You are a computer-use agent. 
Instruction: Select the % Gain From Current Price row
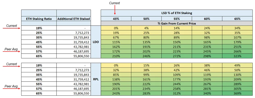177,24
